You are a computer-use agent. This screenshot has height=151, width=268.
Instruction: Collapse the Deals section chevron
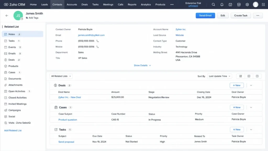251,85
